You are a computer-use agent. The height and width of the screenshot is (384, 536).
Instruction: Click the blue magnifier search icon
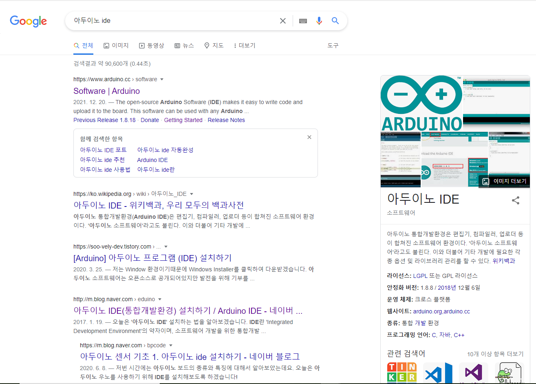335,21
